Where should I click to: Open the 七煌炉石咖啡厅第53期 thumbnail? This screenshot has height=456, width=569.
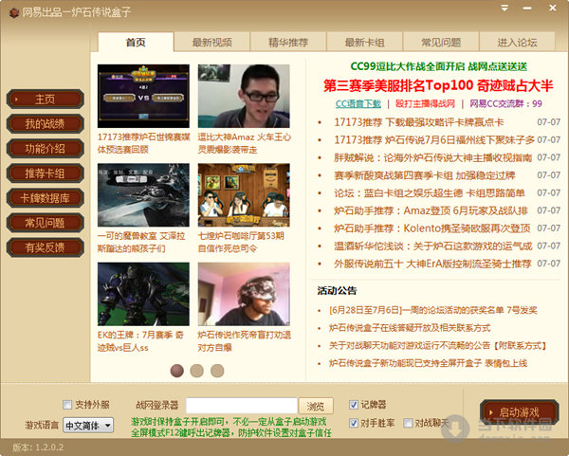pyautogui.click(x=244, y=195)
